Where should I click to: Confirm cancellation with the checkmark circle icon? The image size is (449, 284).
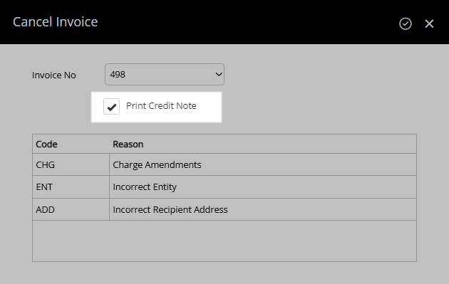coord(406,23)
